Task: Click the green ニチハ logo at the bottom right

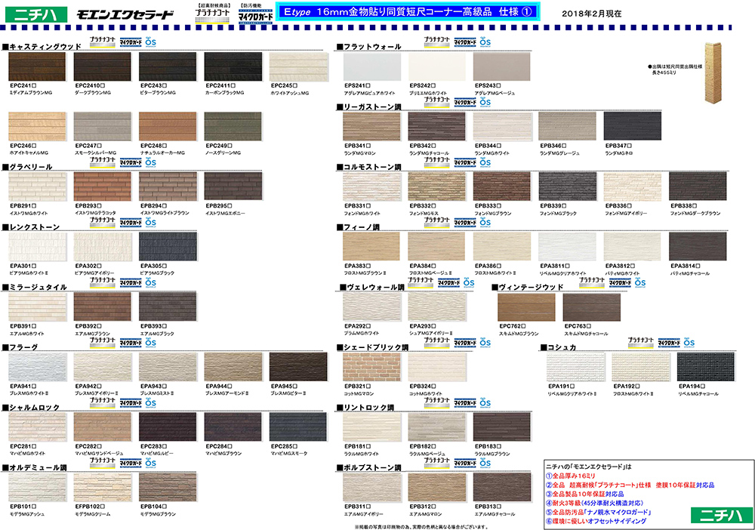Action: point(720,515)
